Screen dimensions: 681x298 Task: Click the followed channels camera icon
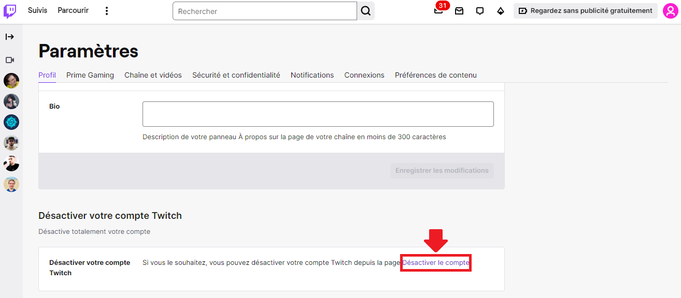[x=10, y=60]
